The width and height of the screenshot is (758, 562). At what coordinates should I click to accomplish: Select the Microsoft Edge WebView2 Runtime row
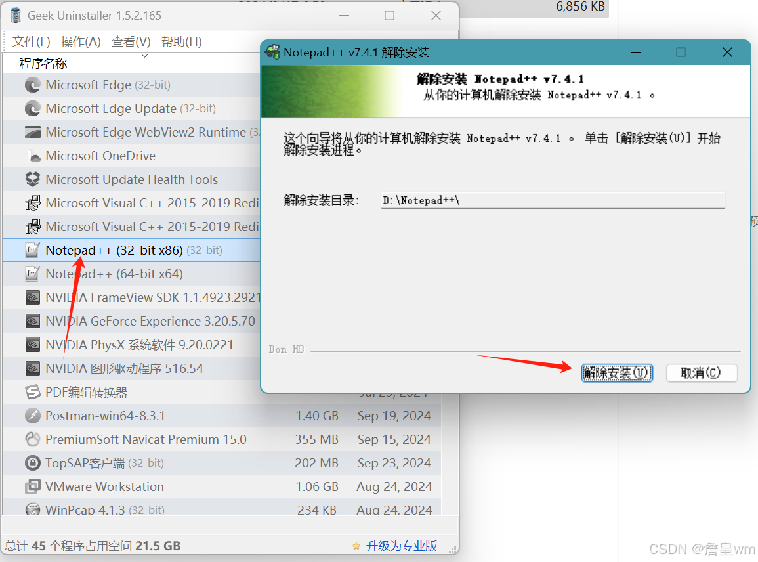pos(131,132)
